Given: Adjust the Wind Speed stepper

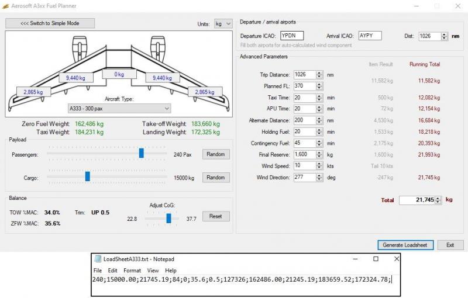Looking at the screenshot, I should tap(319, 166).
